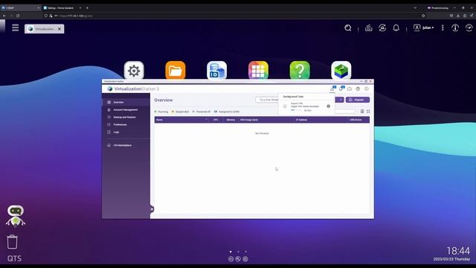The image size is (476, 268).
Task: Collapse the Virtualization Station sidebar
Action: point(152,209)
